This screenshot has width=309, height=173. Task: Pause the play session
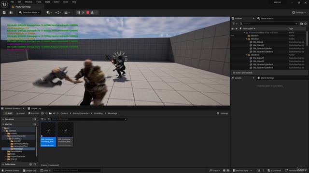pos(79,12)
